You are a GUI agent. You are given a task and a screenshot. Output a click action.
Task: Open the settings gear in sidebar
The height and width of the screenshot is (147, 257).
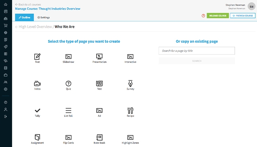6,89
